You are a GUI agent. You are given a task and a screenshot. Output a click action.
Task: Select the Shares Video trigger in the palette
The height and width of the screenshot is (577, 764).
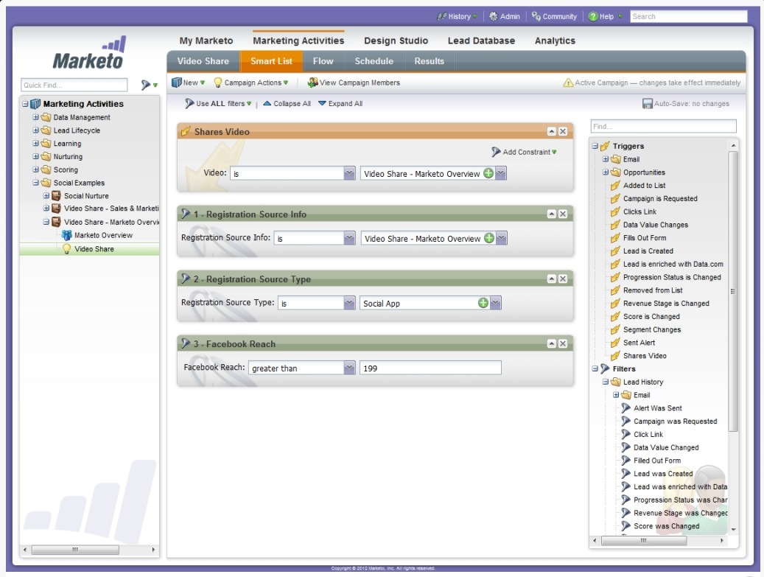[x=644, y=356]
